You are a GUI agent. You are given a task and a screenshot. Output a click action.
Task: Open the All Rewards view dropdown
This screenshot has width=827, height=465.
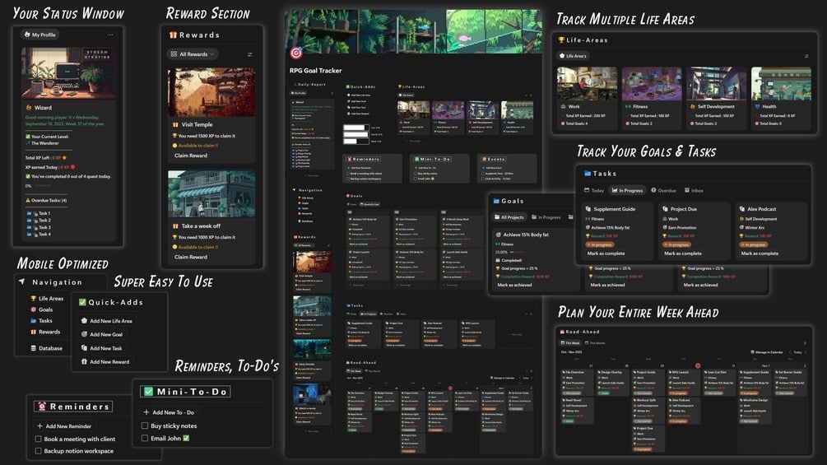[x=193, y=54]
